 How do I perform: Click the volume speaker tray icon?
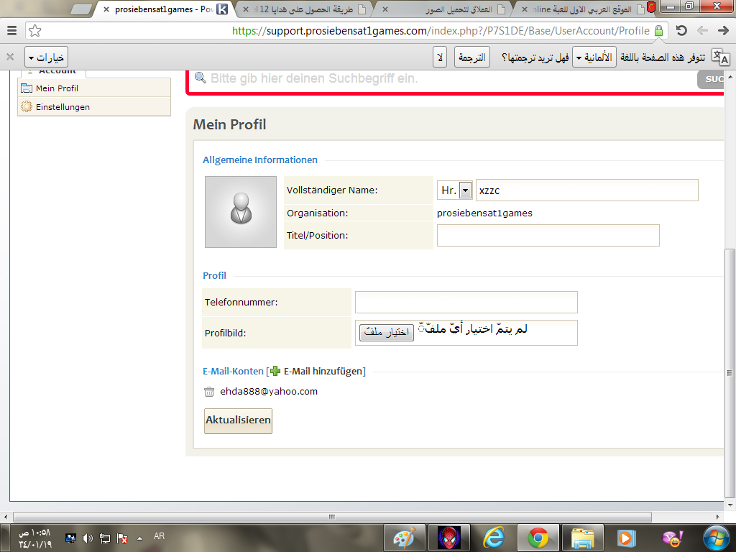tap(87, 538)
